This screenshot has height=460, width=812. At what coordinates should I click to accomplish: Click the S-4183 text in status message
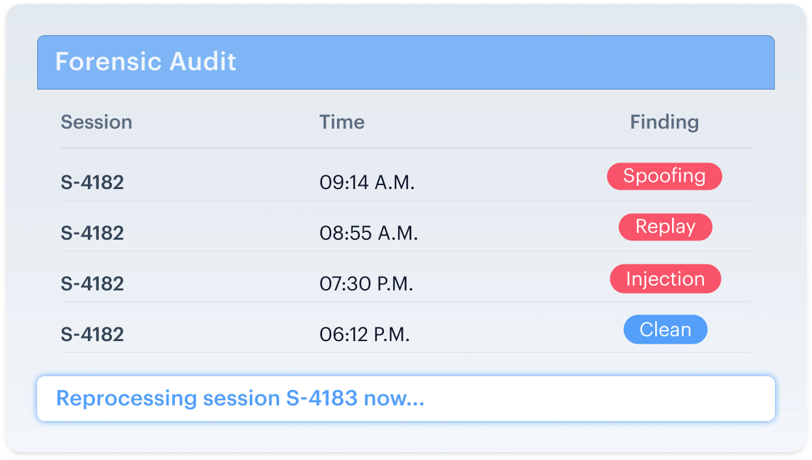(x=322, y=398)
